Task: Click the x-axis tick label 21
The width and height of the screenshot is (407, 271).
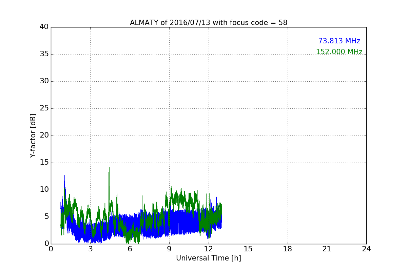Action: (327, 249)
